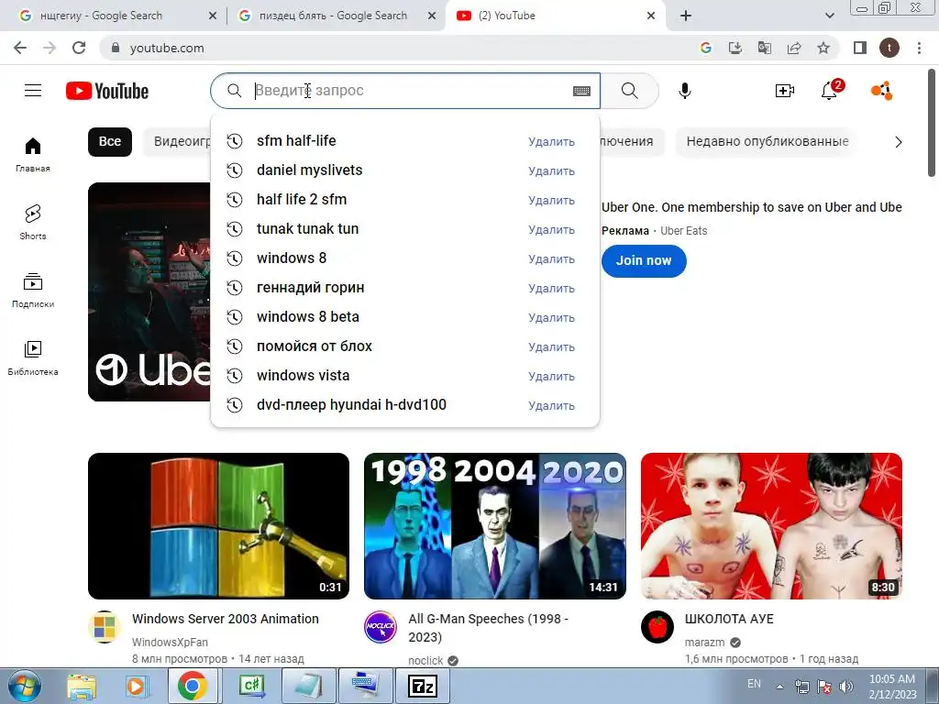
Task: Open a new Chrome tab
Action: (x=686, y=16)
